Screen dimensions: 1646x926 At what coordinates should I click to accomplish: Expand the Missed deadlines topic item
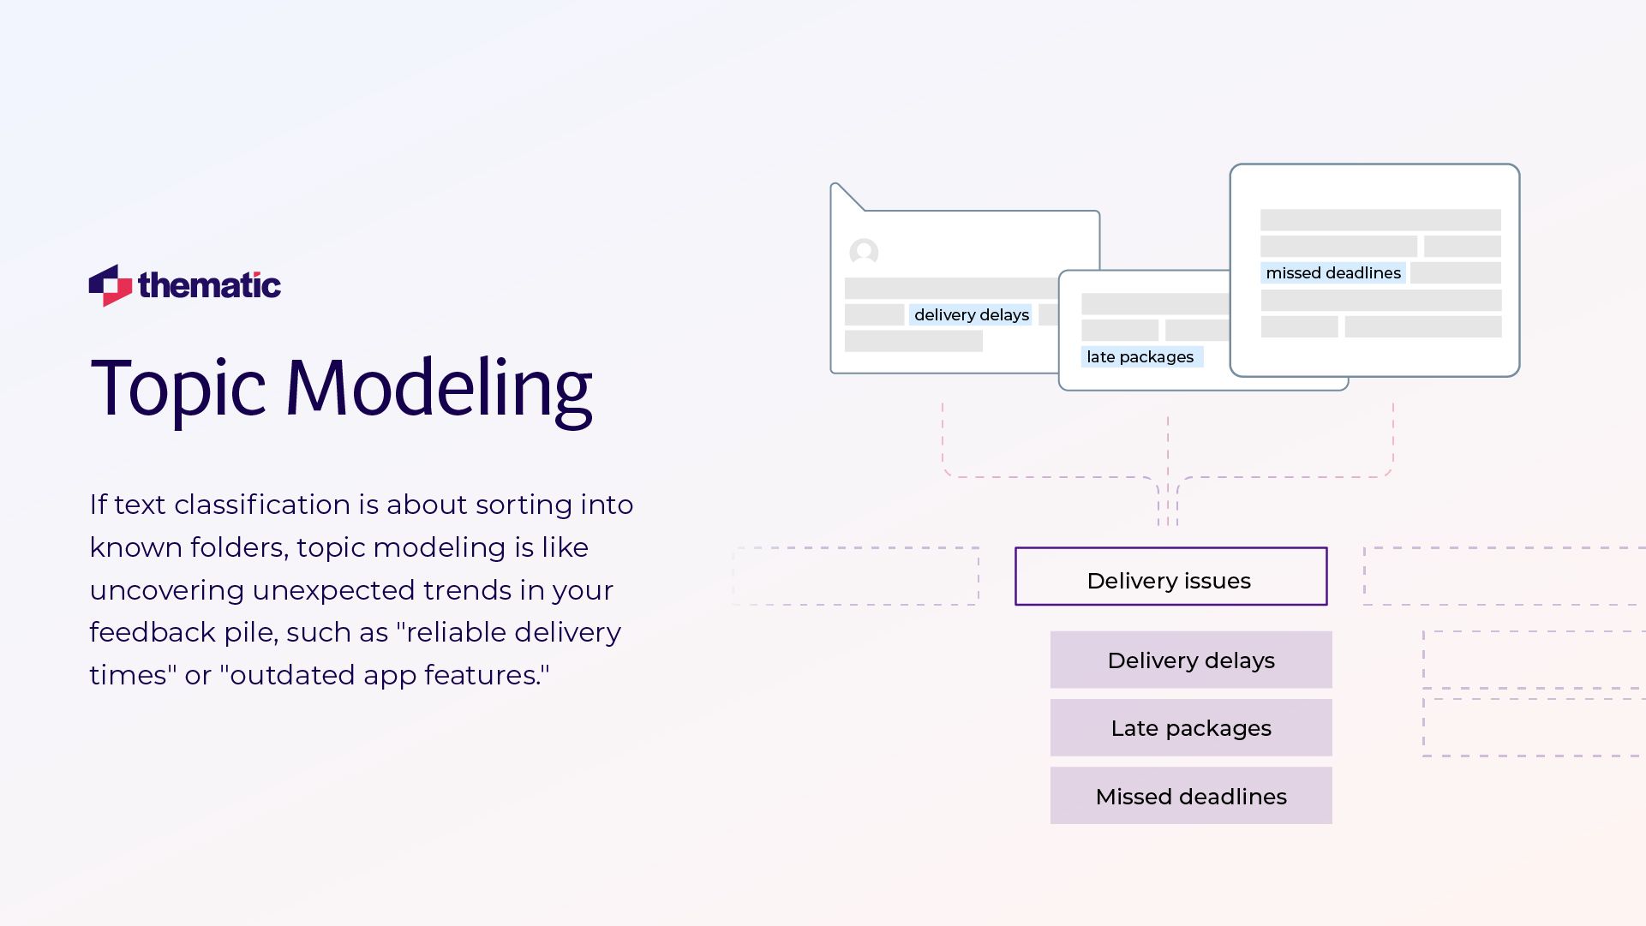click(x=1190, y=796)
